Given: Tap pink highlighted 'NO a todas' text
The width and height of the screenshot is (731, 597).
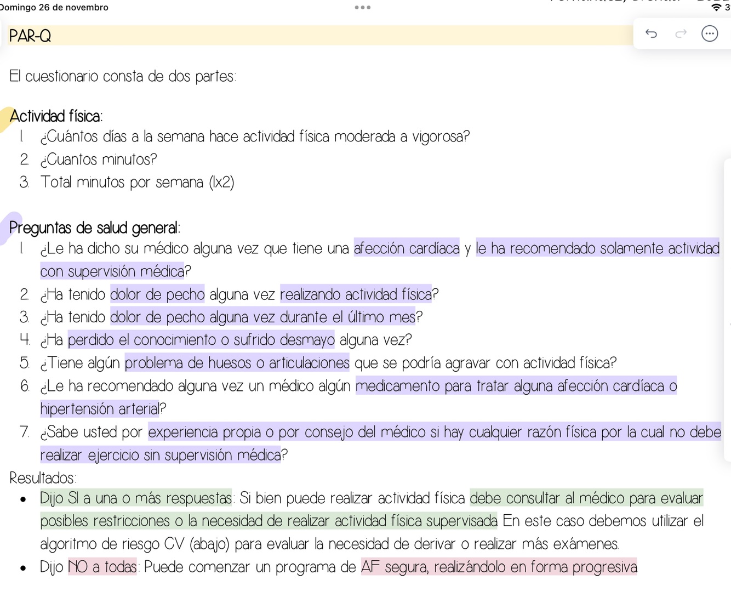Looking at the screenshot, I should click(102, 567).
